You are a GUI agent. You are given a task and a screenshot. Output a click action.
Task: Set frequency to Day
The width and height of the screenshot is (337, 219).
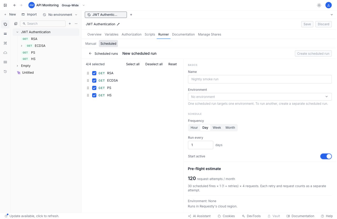[205, 128]
